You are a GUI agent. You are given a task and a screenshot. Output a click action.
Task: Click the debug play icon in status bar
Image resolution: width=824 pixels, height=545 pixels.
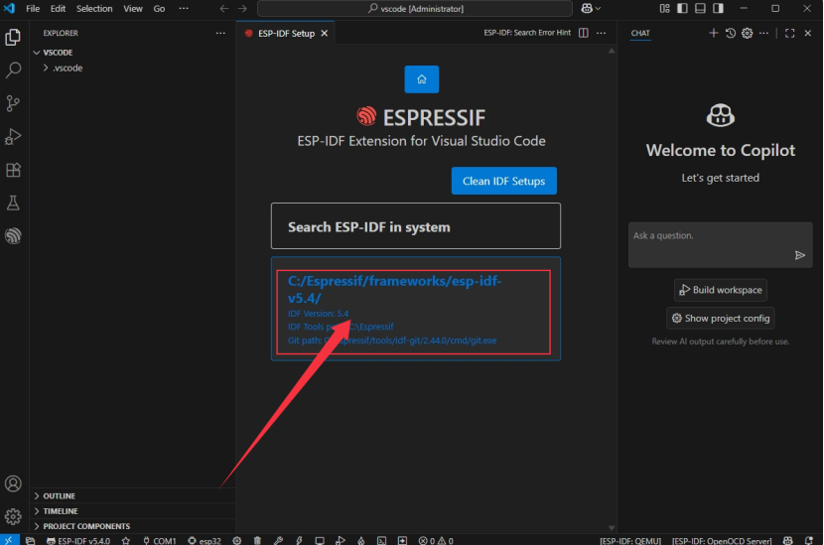click(x=341, y=540)
